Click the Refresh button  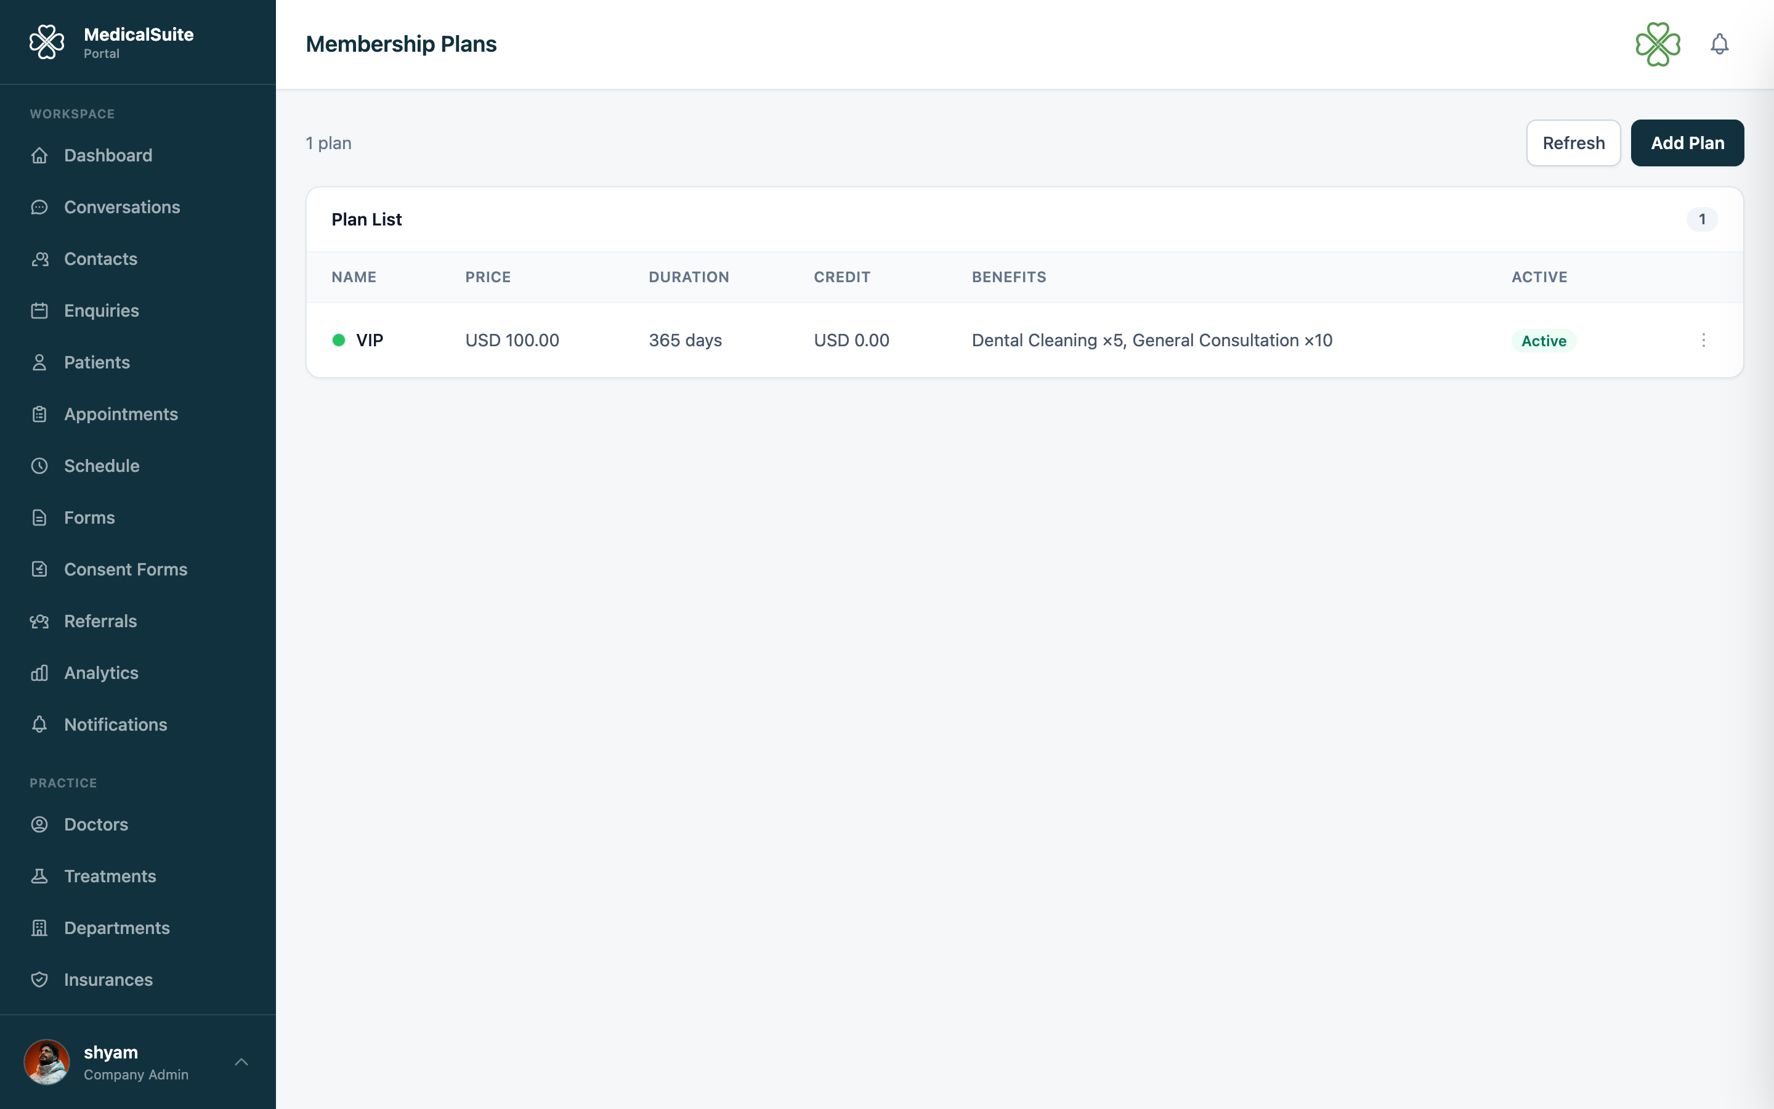point(1573,143)
